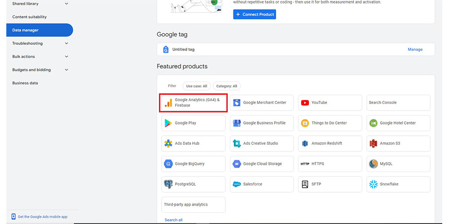Click the Amazon S3 icon
This screenshot has height=224, width=449.
point(374,143)
